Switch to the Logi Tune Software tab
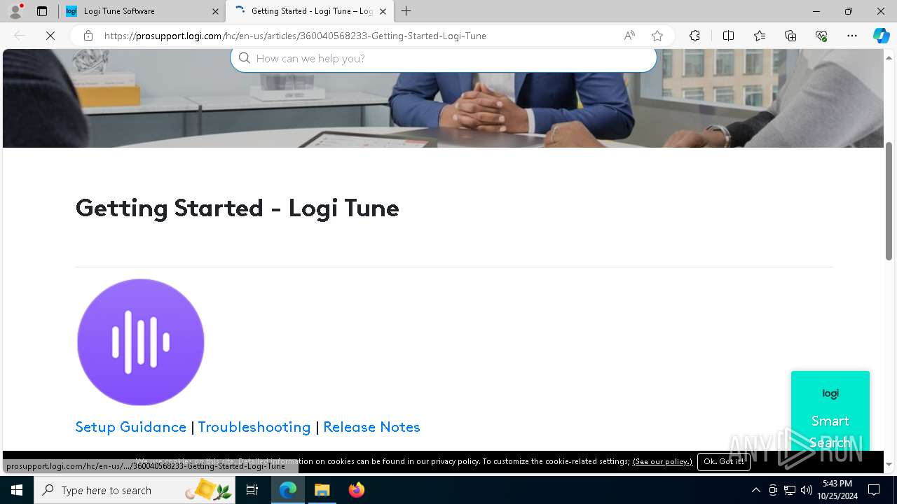This screenshot has height=504, width=897. coord(142,11)
